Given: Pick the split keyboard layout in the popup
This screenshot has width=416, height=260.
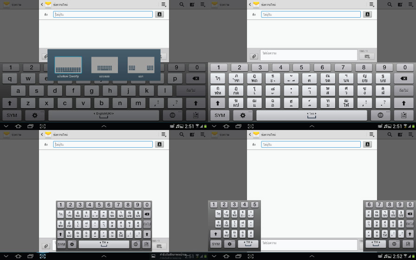Looking at the screenshot, I should pos(141,65).
